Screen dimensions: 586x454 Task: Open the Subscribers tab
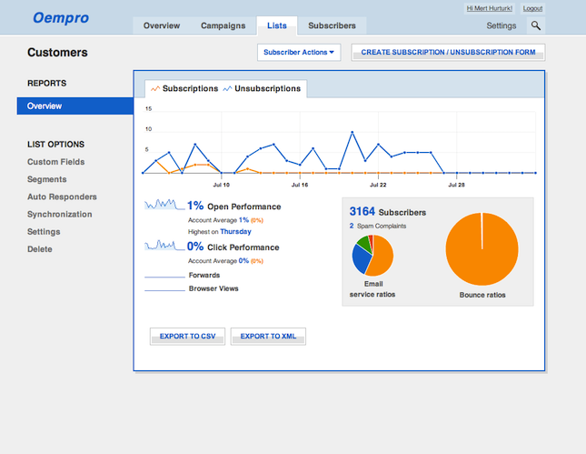click(x=332, y=25)
